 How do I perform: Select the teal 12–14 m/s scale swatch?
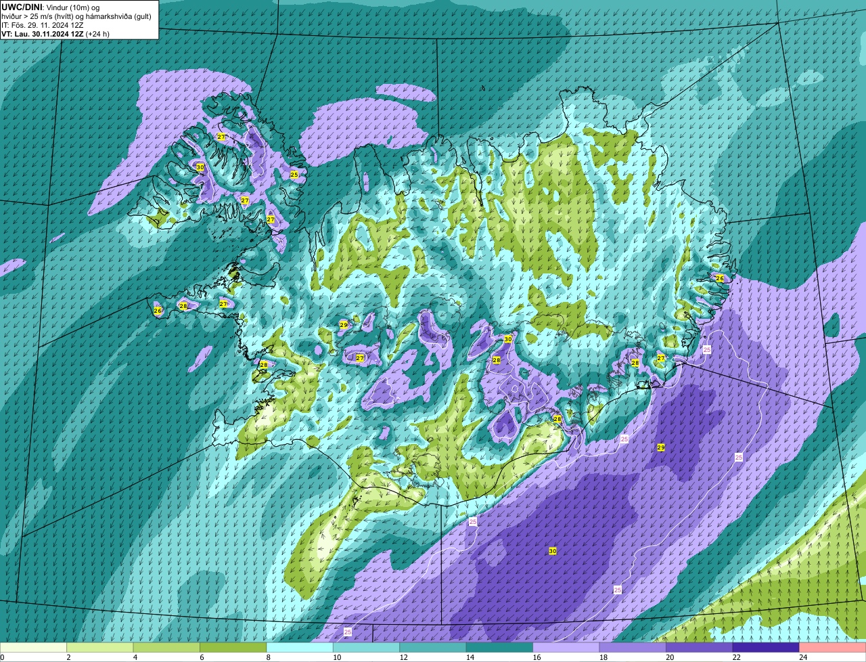(x=433, y=648)
